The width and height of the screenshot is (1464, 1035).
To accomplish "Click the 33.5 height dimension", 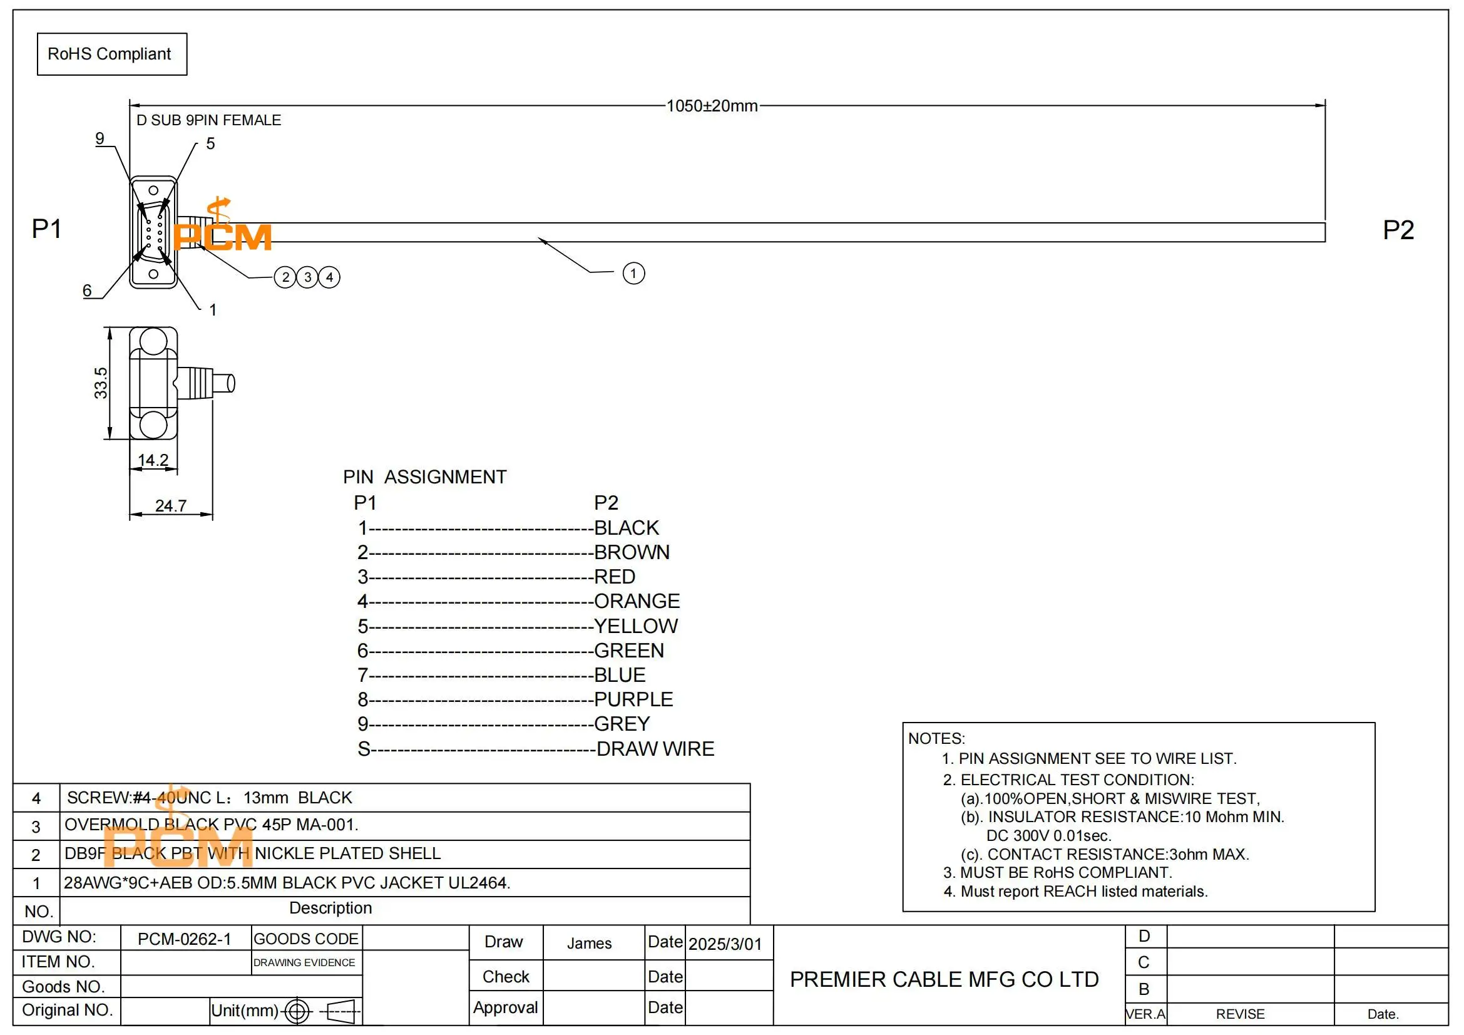I will point(101,383).
